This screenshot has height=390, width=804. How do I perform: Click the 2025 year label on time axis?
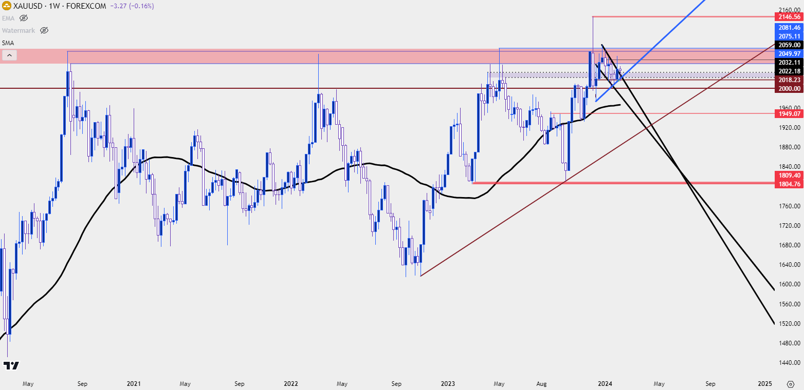point(764,384)
